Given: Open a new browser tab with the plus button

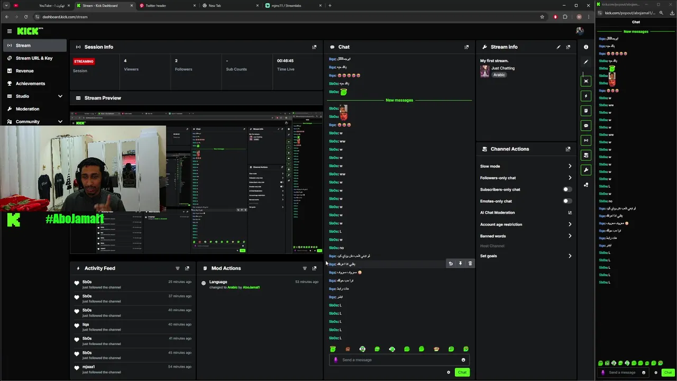Looking at the screenshot, I should coord(330,5).
